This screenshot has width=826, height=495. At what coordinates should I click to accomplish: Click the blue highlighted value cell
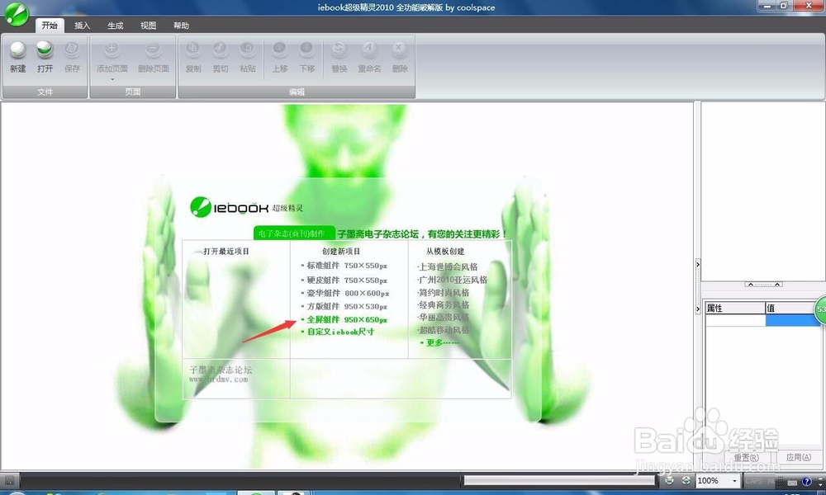coord(792,320)
